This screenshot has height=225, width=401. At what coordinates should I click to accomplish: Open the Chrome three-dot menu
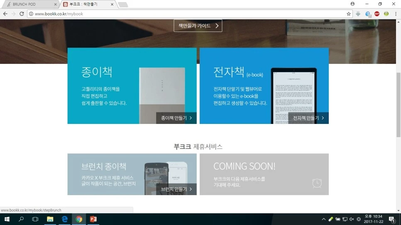point(396,14)
